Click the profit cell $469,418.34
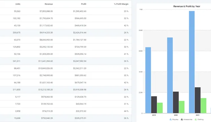Screen dimensions: 211x122 80,26
